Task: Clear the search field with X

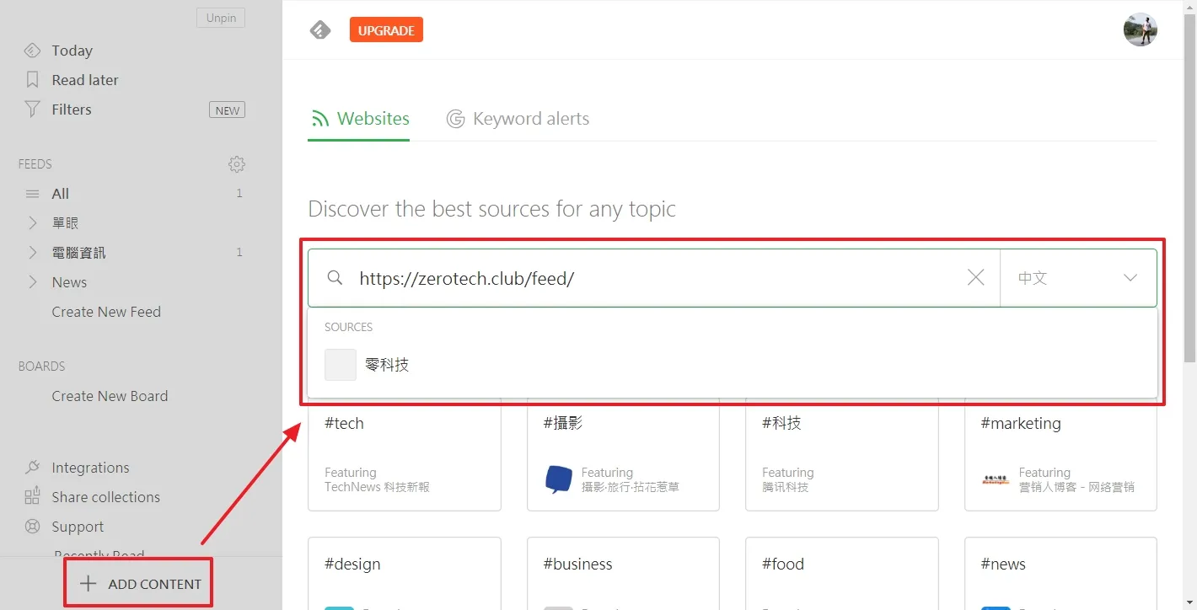Action: (975, 277)
